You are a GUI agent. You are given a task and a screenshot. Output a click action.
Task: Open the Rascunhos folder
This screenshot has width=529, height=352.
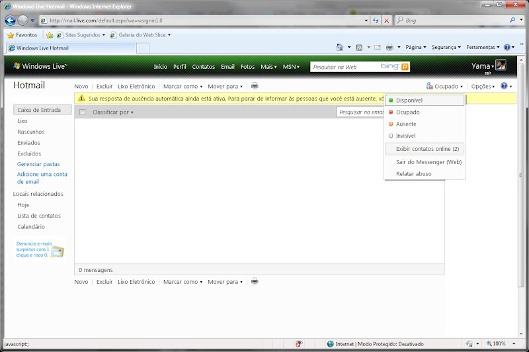[x=31, y=132]
